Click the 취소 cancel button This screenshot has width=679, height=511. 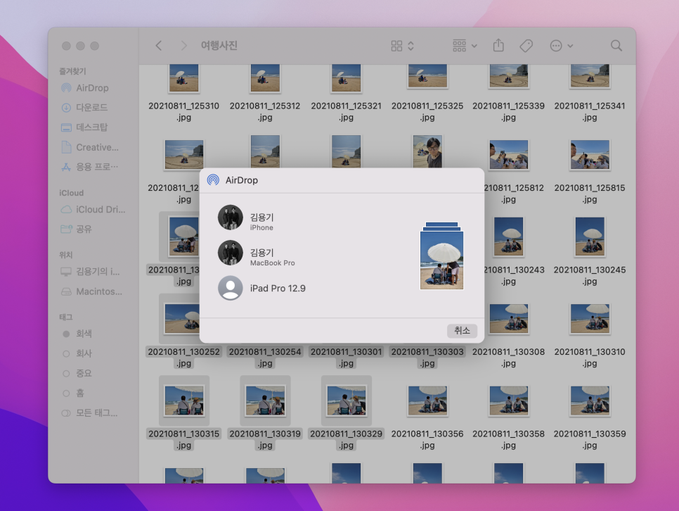(x=462, y=331)
